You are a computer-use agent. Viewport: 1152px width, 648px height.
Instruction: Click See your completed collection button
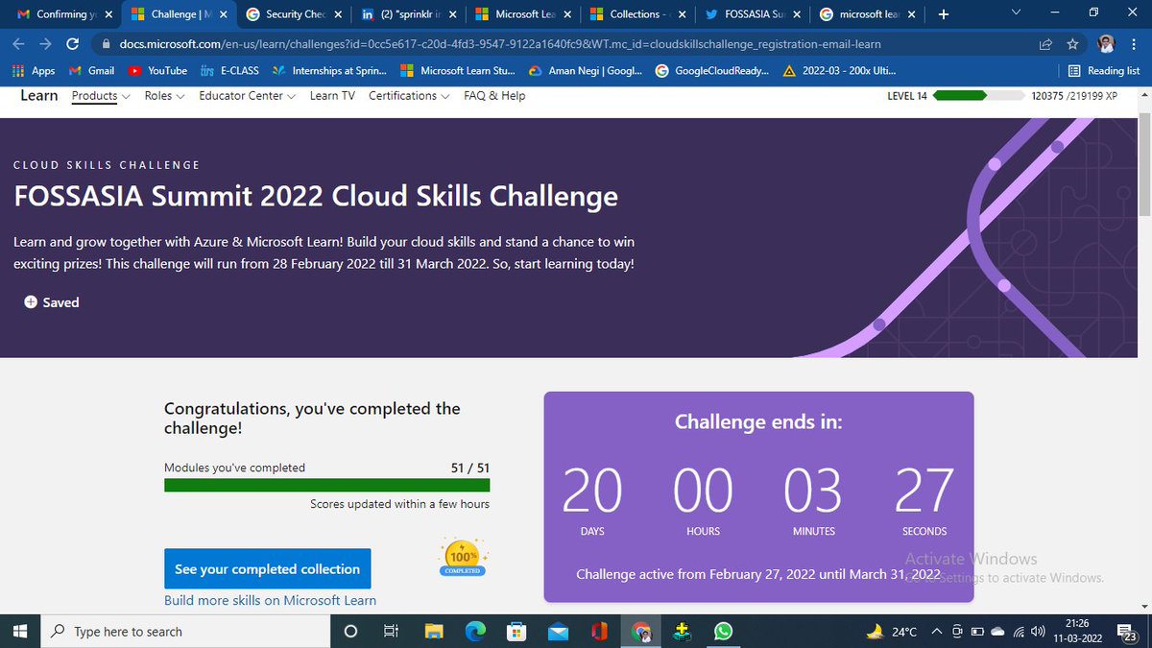pyautogui.click(x=268, y=568)
